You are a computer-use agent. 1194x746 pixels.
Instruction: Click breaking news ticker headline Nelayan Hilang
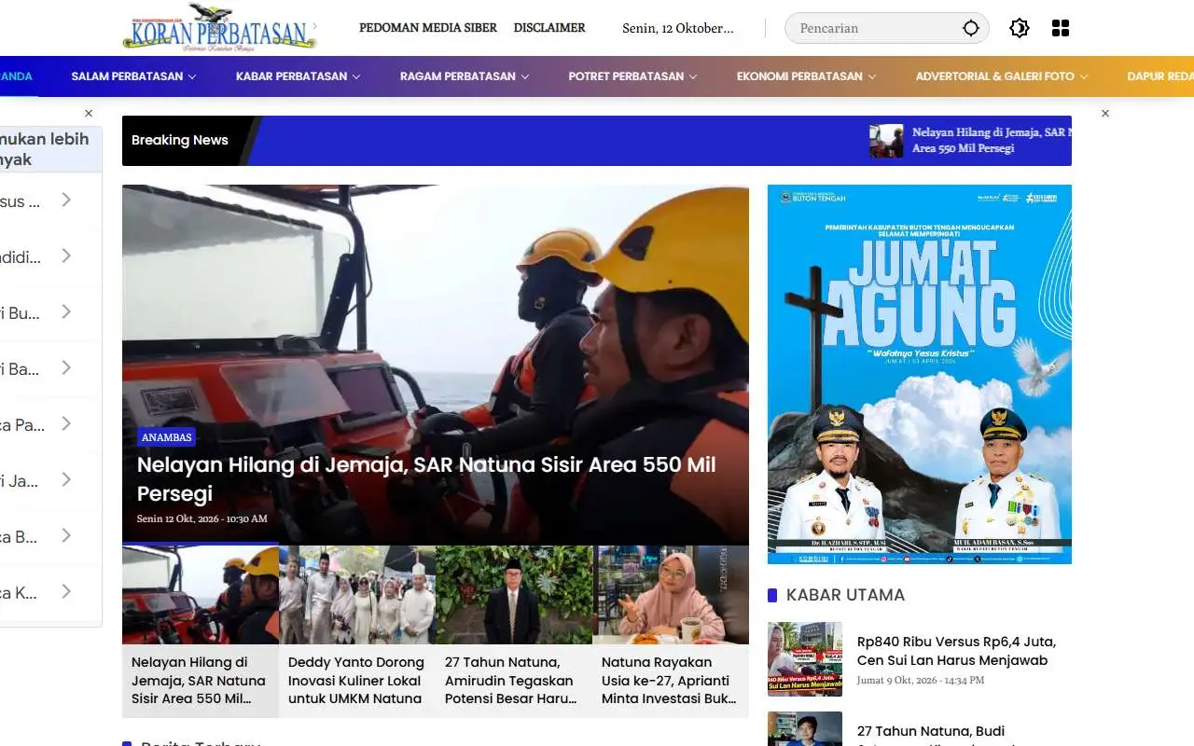pos(992,141)
